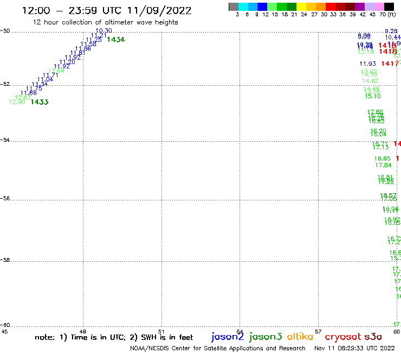The height and width of the screenshot is (353, 401).
Task: Click the cyan swatch in the color scale
Action: [x=243, y=7]
